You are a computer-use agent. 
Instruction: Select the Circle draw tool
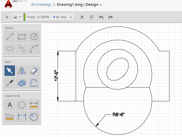point(34,37)
